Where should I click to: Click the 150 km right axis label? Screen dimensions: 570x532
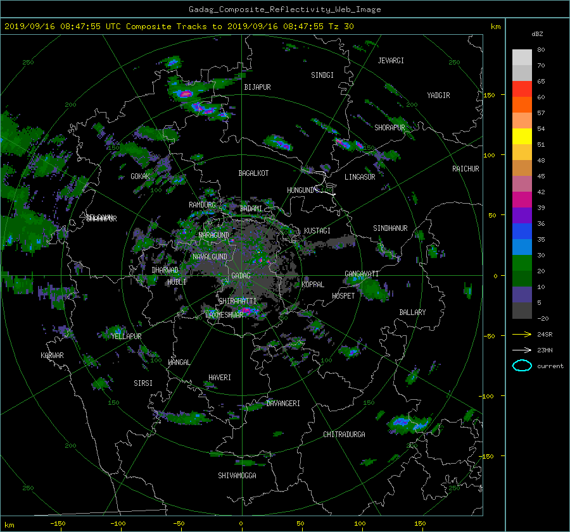490,95
